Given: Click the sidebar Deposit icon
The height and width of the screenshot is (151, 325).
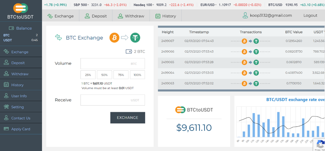Looking at the screenshot, I should click(7, 63).
